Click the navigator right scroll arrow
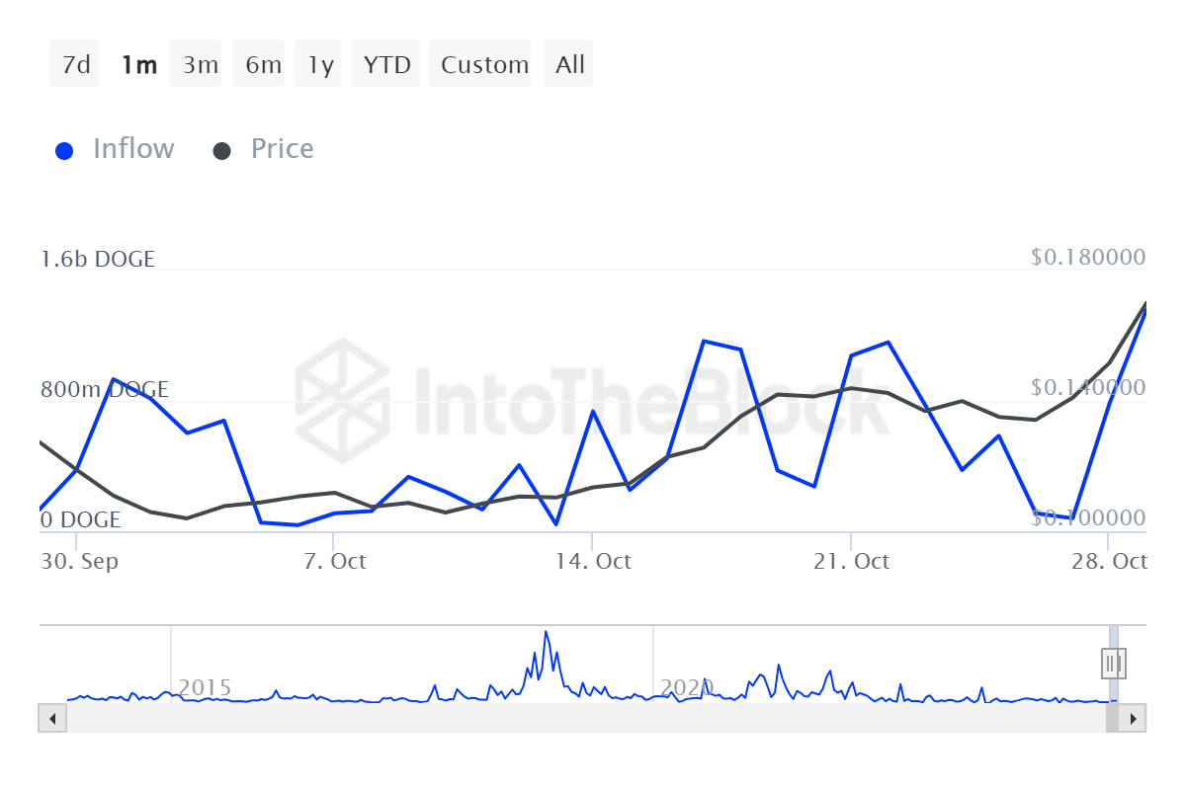The image size is (1186, 790). pyautogui.click(x=1134, y=718)
